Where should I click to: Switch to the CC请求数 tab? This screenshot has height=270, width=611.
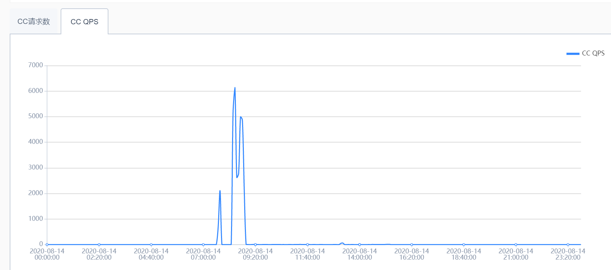pos(34,21)
